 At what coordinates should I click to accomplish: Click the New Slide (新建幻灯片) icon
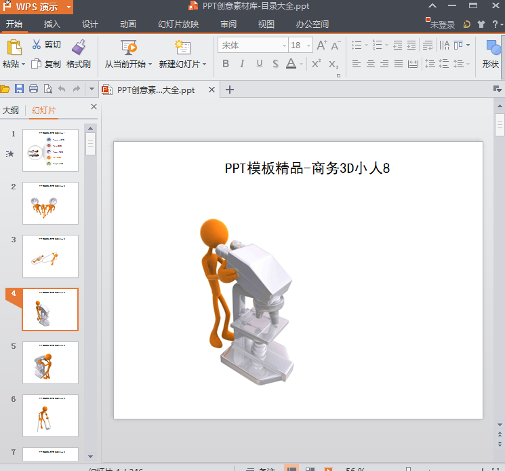182,47
